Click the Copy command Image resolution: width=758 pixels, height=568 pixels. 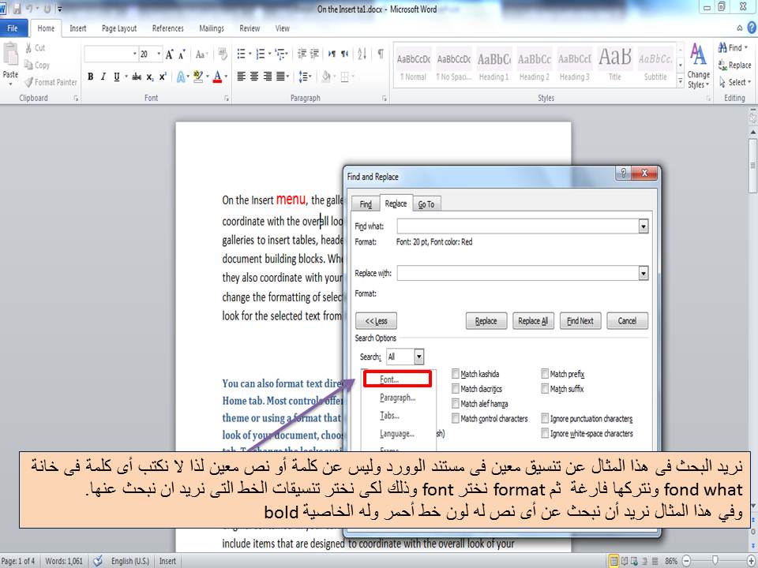(x=37, y=65)
